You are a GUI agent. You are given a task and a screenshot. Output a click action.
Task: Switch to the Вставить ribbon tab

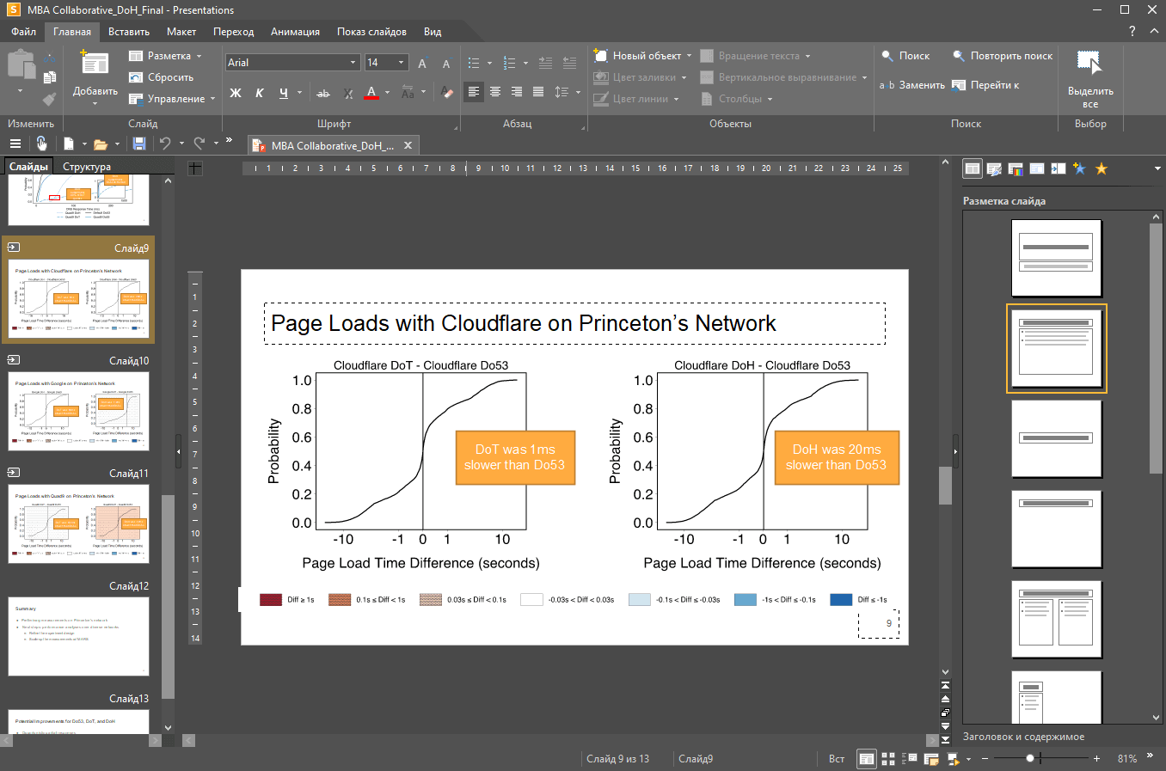(129, 32)
